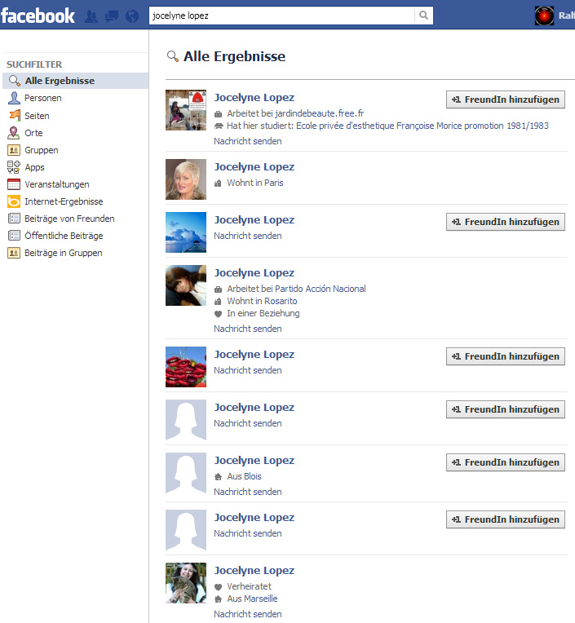The width and height of the screenshot is (575, 623).
Task: Click 'Wohnt in Paris' text
Action: coord(255,183)
